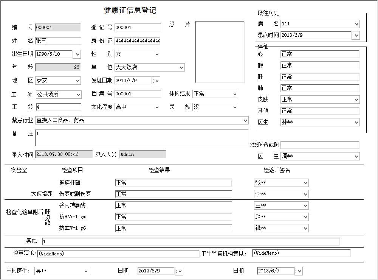Expand the 禁忌行业 dropdown list
378x280 pixels.
click(245, 120)
